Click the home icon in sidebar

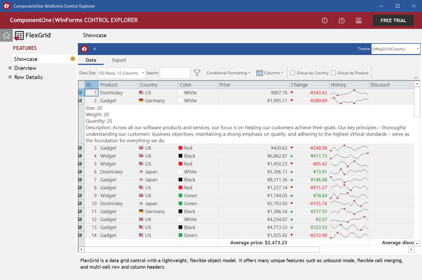coord(6,35)
